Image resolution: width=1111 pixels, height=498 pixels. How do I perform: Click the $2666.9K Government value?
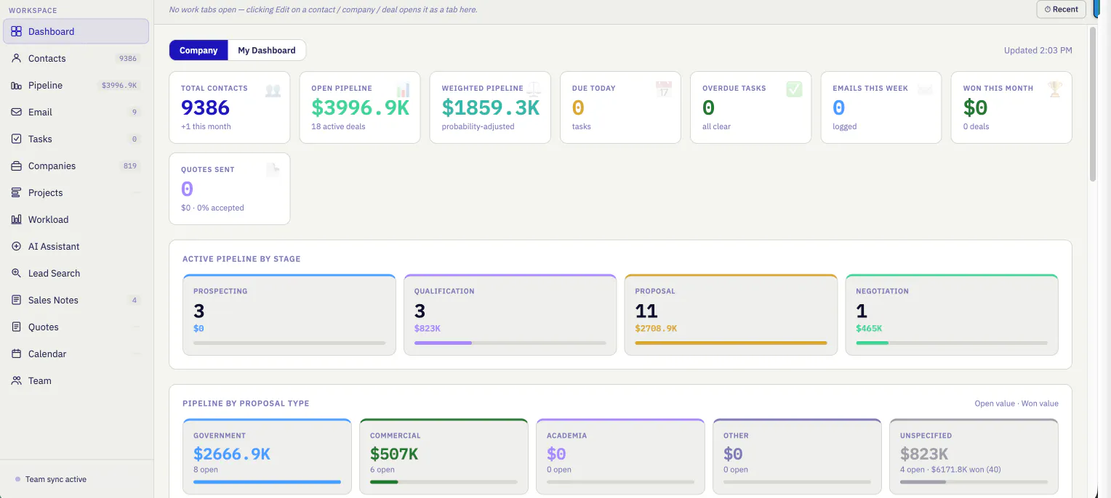tap(232, 454)
